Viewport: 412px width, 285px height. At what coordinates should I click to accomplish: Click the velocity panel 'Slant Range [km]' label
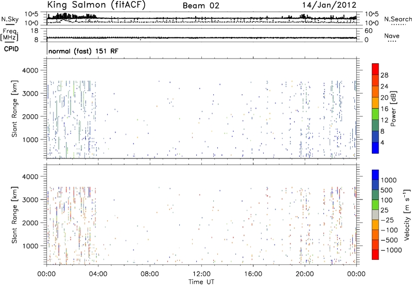point(14,215)
